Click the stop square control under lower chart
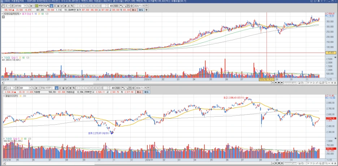 (279, 163)
